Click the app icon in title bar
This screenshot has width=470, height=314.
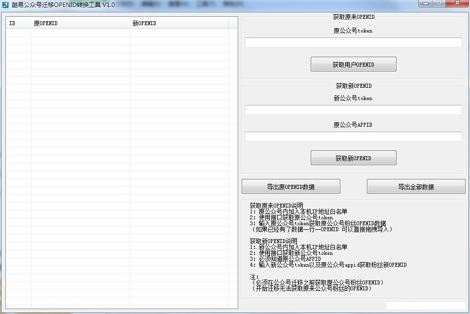[x=5, y=4]
